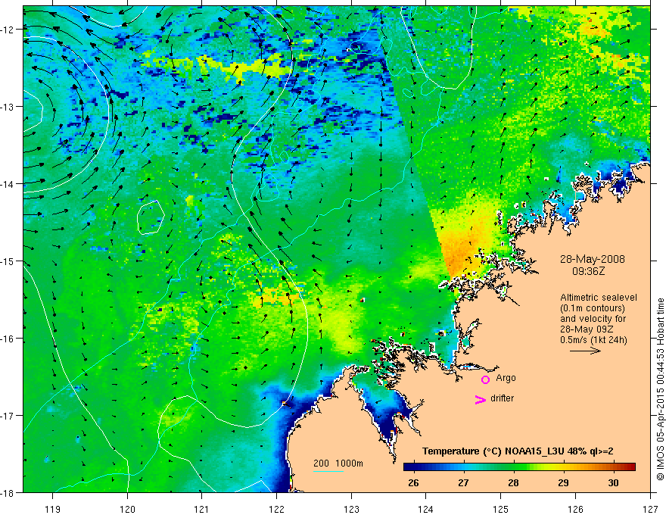Click the latitude axis label '-17'
This screenshot has height=515, width=666.
[x=8, y=416]
